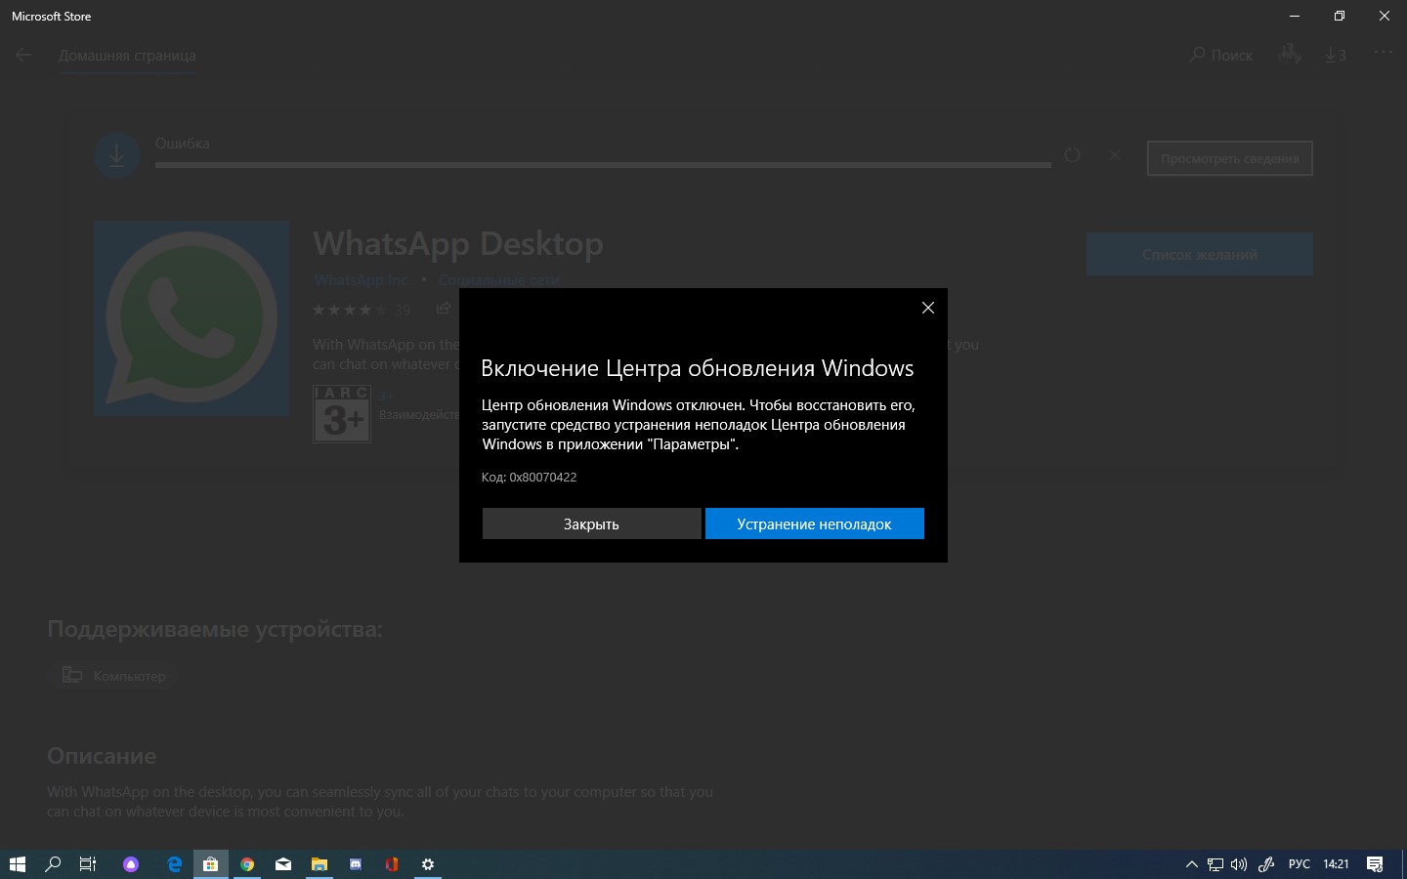Viewport: 1407px width, 879px height.
Task: Click the Закрыть button in the dialog
Action: [x=591, y=523]
